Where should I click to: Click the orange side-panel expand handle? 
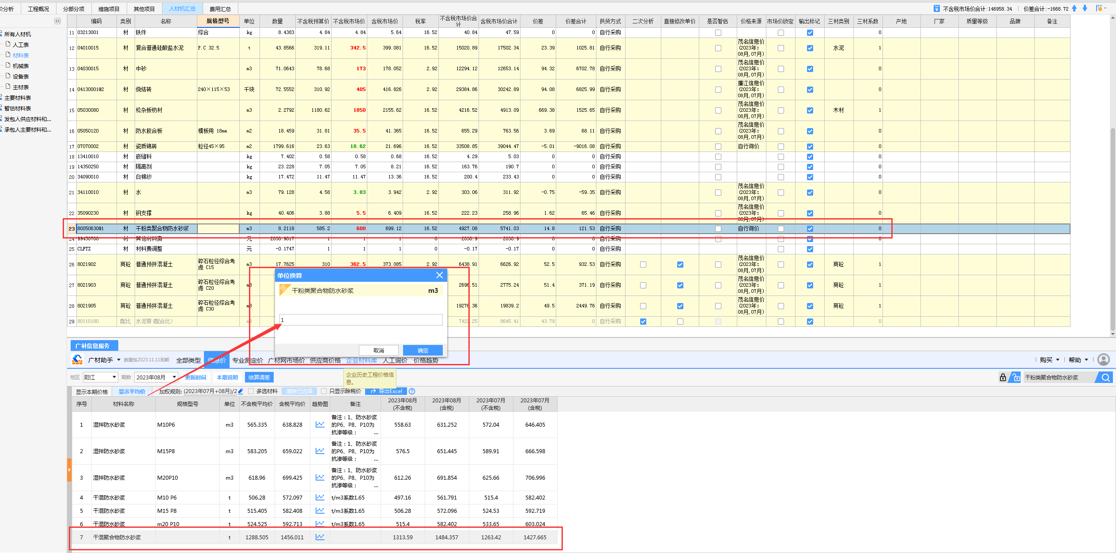pos(69,470)
